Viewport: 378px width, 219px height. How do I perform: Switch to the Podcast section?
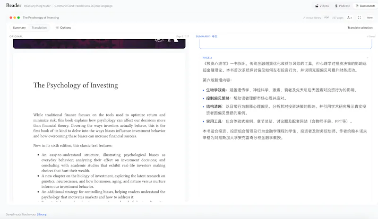pos(342,6)
